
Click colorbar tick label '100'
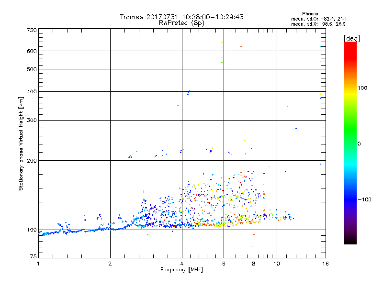[362, 88]
